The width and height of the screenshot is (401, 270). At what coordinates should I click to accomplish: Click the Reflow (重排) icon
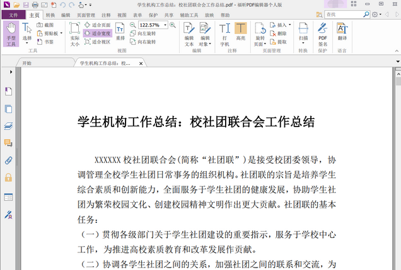pyautogui.click(x=120, y=31)
